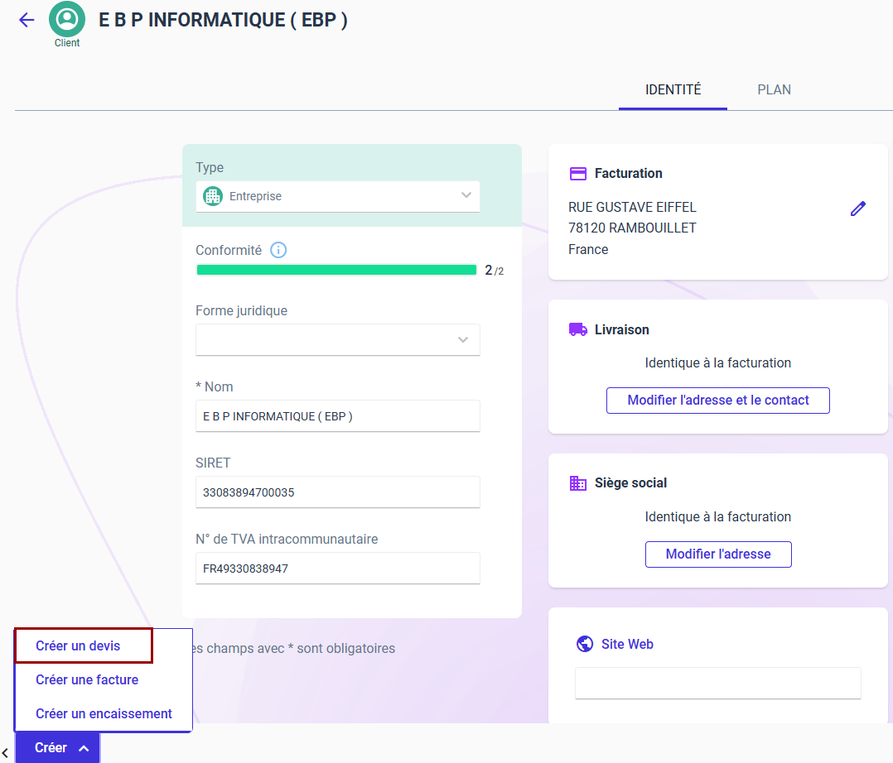Click the back arrow to return
Viewport: 893px width, 763px height.
pos(26,20)
